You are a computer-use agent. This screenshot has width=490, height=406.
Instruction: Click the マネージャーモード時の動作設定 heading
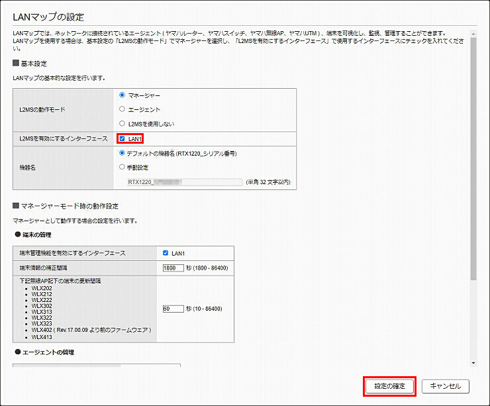tap(70, 206)
